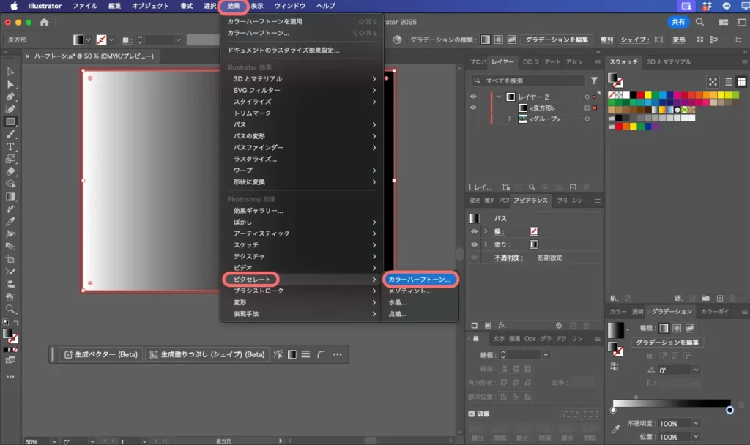
Task: Click グラデーションを編集 button in gradient panel
Action: [667, 343]
